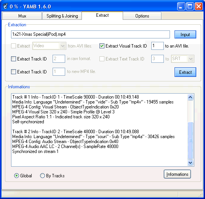Viewport: 205px width, 199px height.
Task: Enable Extract Track ID to new MP4 file
Action: 14,72
